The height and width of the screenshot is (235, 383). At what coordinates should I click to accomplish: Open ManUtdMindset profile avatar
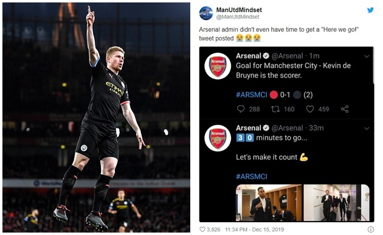pos(206,13)
